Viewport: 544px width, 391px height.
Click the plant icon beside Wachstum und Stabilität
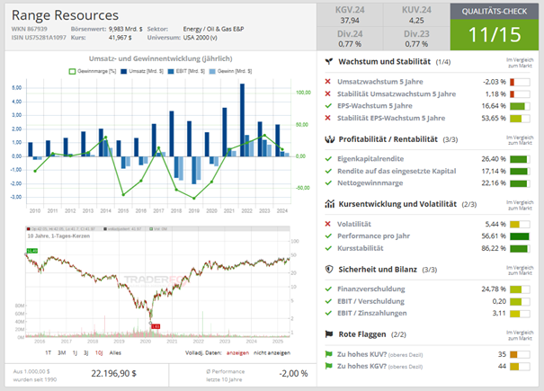coord(329,62)
